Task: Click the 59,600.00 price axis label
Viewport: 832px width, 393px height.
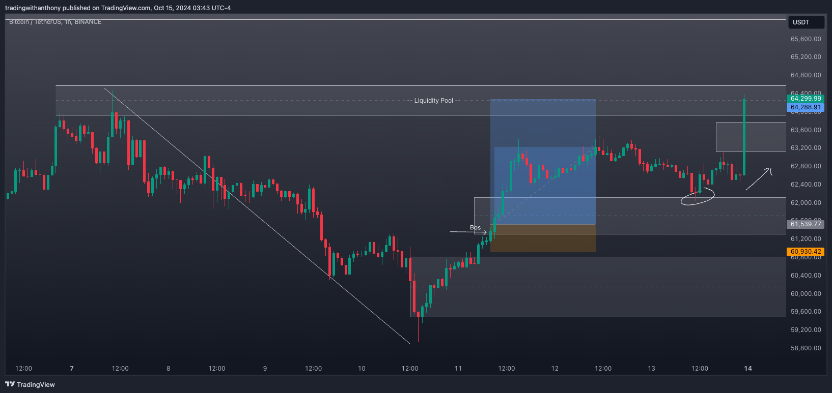Action: coord(806,312)
